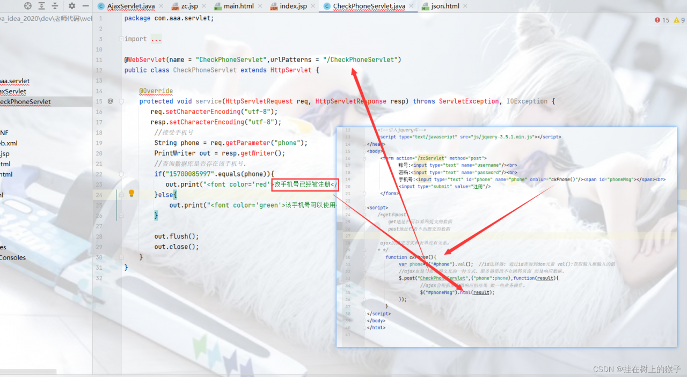Click line number 24 in the gutter
Image resolution: width=687 pixels, height=377 pixels.
point(99,195)
